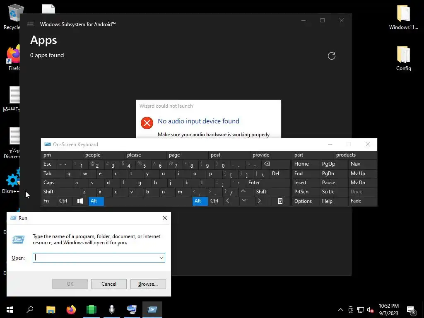Choose the 'people' text suggestion
This screenshot has height=318, width=424.
pyautogui.click(x=104, y=155)
